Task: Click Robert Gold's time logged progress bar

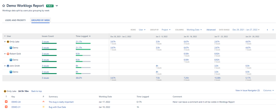Action: [x=83, y=55]
